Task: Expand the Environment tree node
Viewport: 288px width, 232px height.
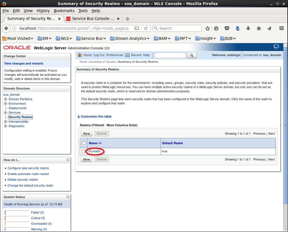Action: click(6, 104)
